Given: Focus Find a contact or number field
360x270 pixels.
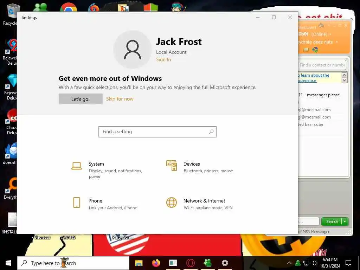Looking at the screenshot, I should (x=322, y=65).
